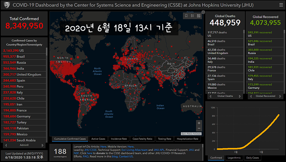
Task: Show the previous Global Recovered panel page
Action: coord(251,96)
